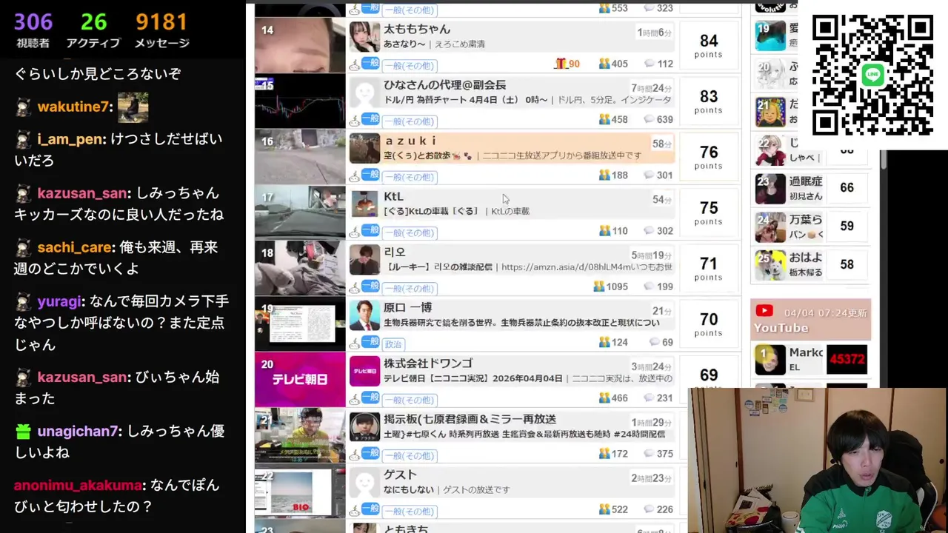Click unagichan7's green gift badge
948x533 pixels.
(x=24, y=432)
